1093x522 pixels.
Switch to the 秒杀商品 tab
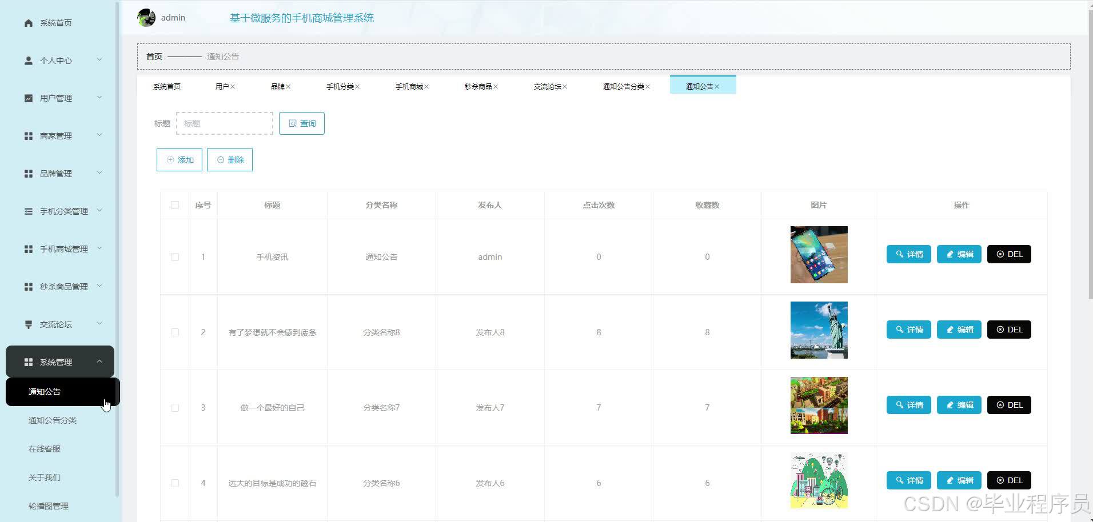[478, 87]
